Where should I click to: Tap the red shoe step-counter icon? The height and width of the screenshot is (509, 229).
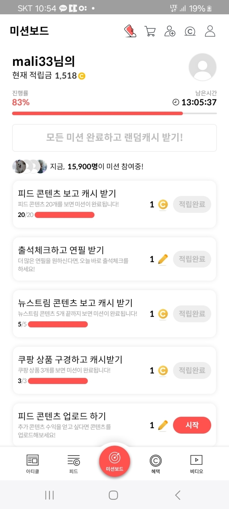[130, 31]
